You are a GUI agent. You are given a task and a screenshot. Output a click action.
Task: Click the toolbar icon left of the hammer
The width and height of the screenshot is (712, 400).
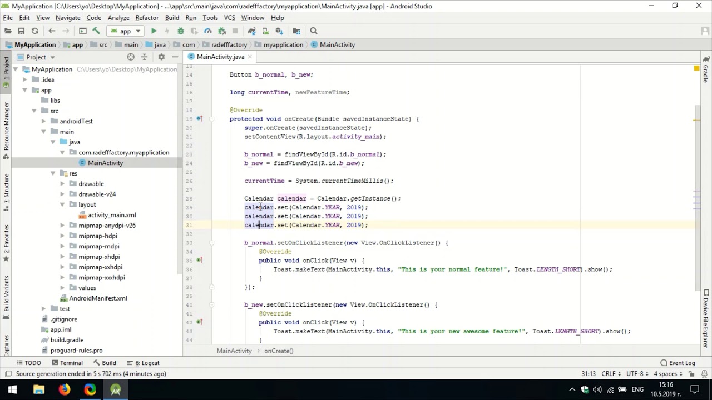tap(83, 31)
